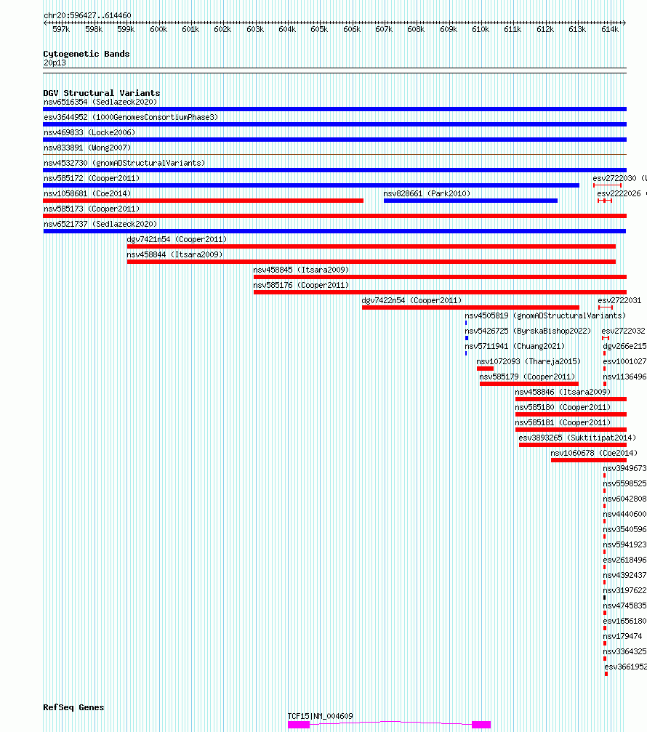Click esv3661952 variant label
Image resolution: width=647 pixels, height=732 pixels.
(625, 667)
